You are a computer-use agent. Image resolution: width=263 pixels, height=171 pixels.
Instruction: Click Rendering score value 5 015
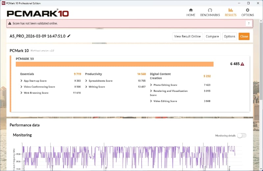point(207,91)
